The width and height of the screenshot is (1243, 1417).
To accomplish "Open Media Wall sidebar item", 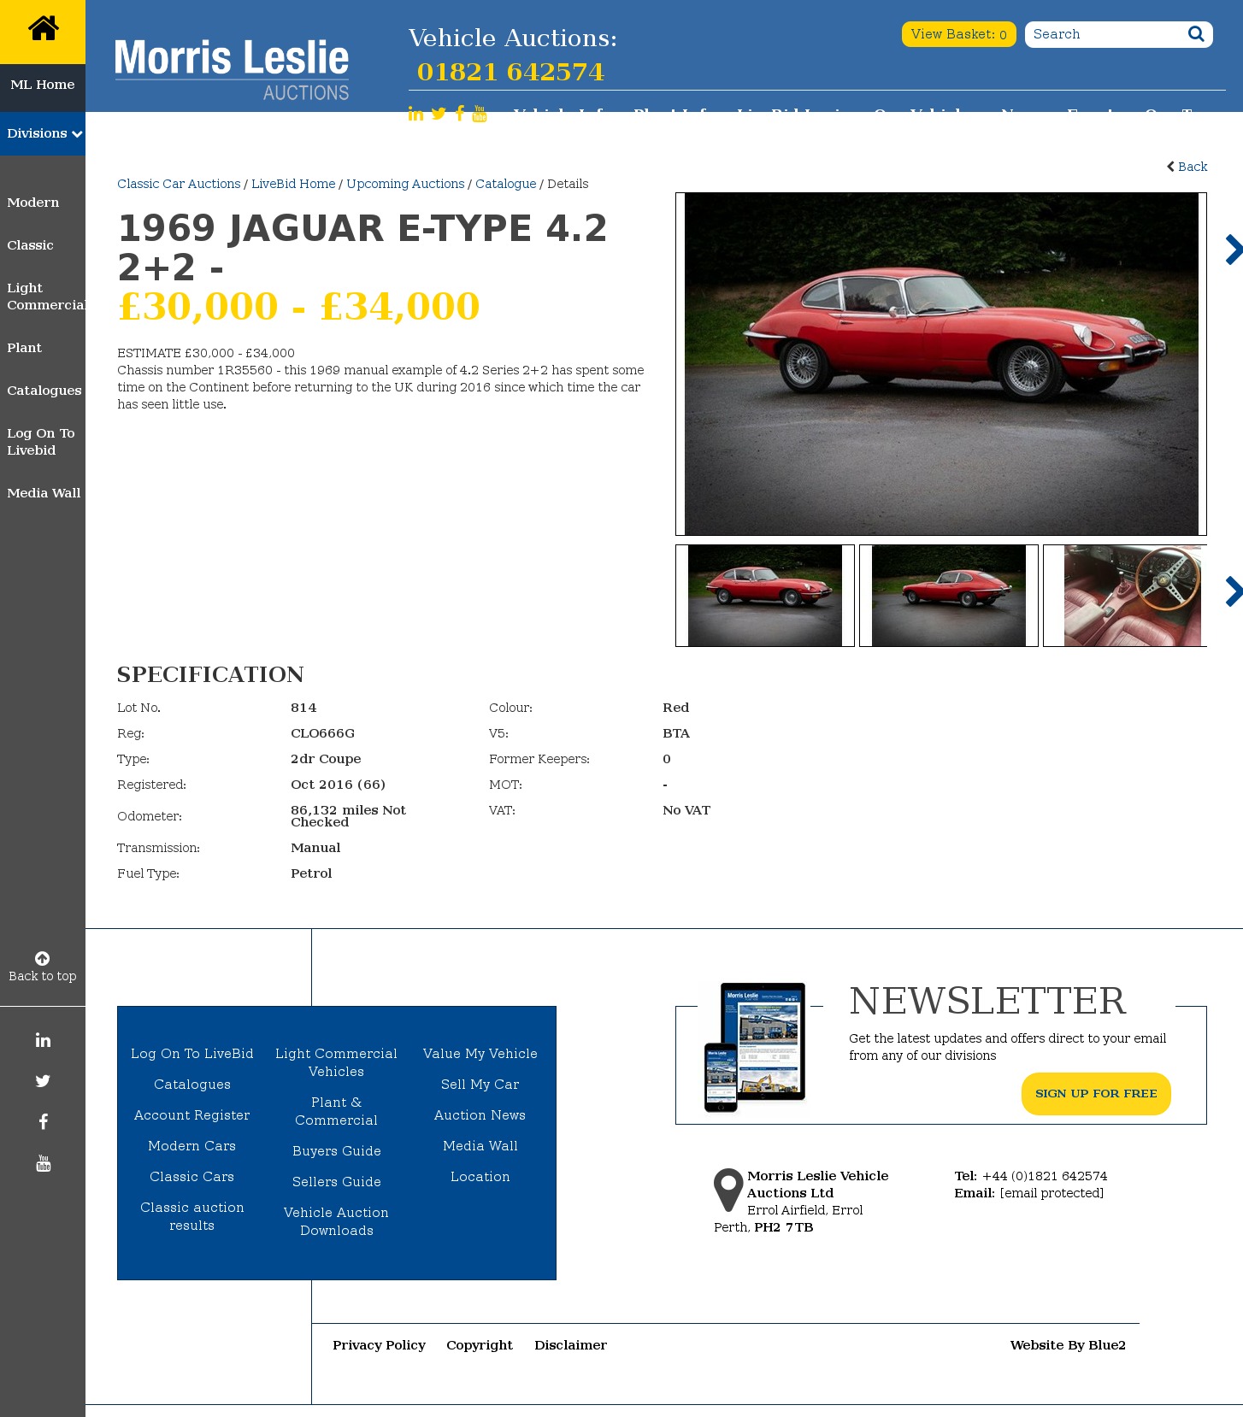I will coord(44,493).
